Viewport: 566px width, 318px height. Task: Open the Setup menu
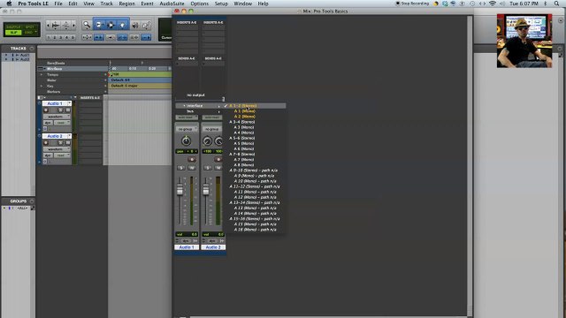pos(221,4)
